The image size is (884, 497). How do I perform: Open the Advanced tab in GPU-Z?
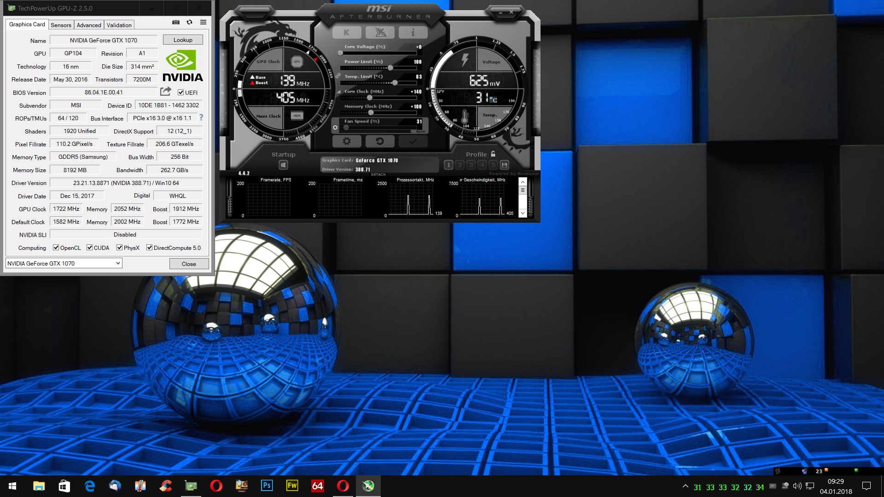click(89, 25)
